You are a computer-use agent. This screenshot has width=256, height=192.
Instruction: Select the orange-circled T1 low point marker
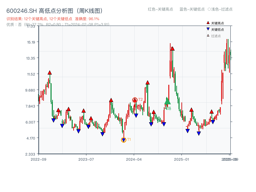124,139
